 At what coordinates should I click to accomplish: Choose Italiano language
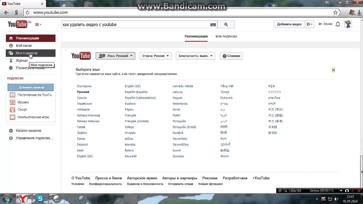pyautogui.click(x=129, y=150)
